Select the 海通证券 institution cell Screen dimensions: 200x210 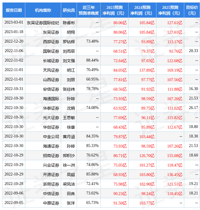pyautogui.click(x=43, y=146)
